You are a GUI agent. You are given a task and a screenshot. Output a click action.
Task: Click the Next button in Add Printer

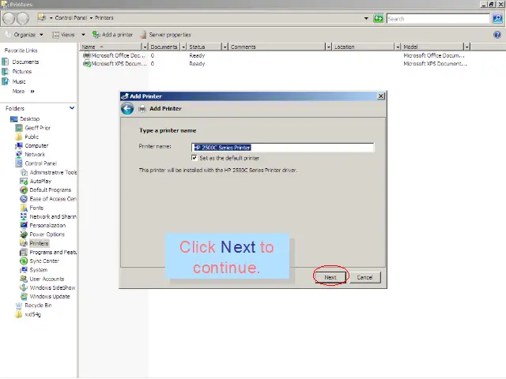(x=330, y=277)
